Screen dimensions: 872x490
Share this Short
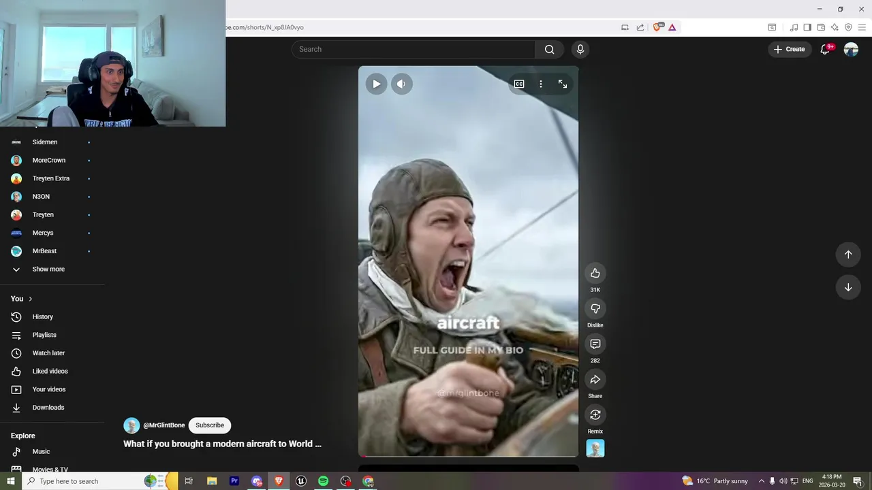click(x=595, y=379)
